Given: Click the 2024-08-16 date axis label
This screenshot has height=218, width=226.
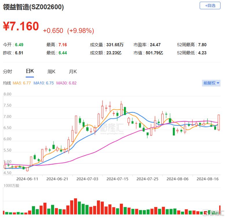Looking at the screenshot, I should 207,179.
